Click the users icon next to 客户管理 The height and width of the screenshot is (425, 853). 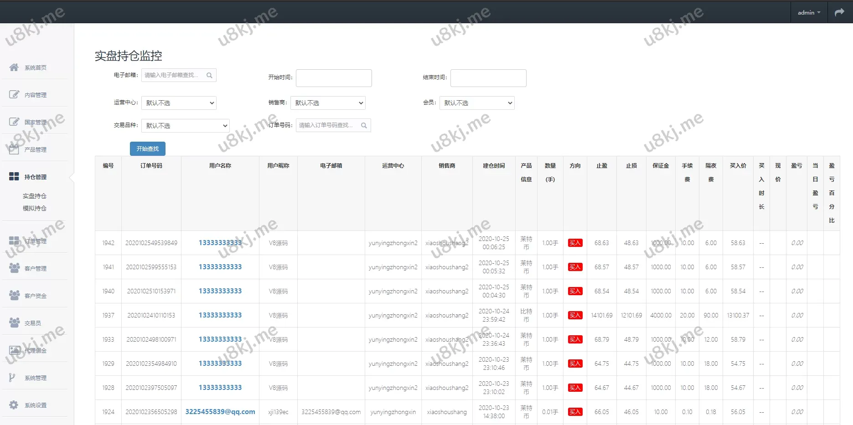(x=14, y=268)
